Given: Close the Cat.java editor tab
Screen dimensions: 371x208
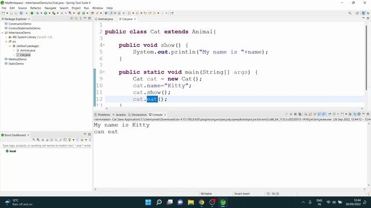Looking at the screenshot, I should pyautogui.click(x=135, y=19).
